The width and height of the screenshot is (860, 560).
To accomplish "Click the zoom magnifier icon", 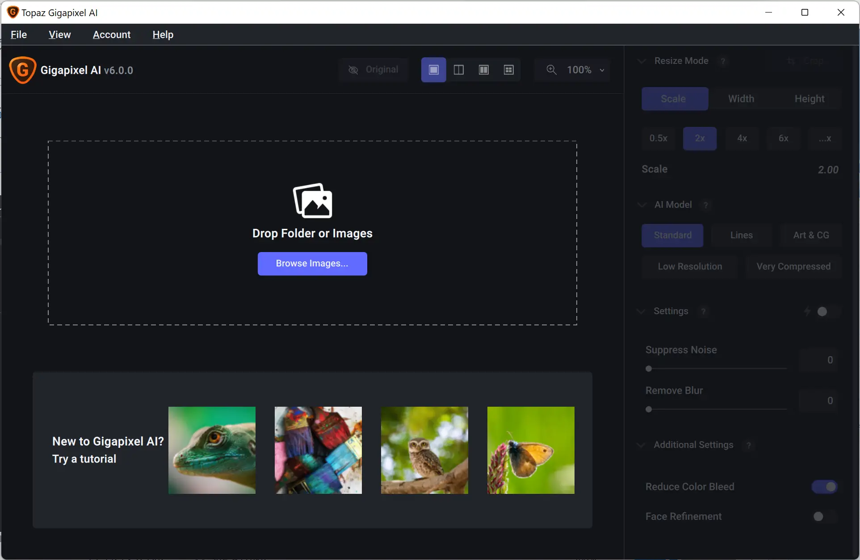I will [551, 70].
